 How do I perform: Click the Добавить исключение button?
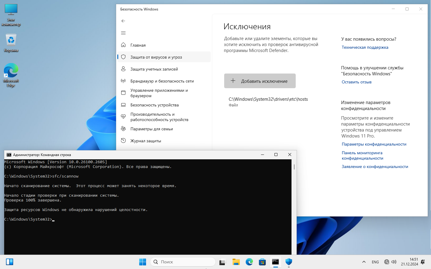point(260,81)
